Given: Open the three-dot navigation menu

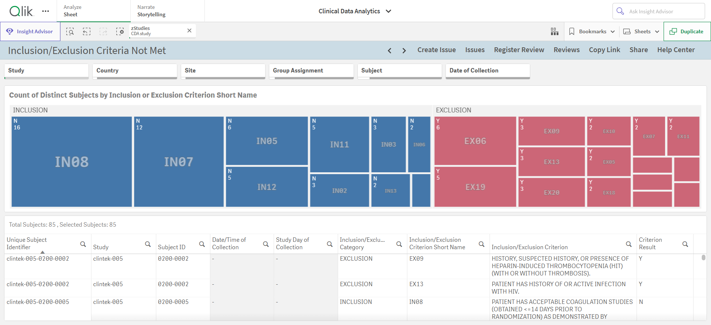Looking at the screenshot, I should click(x=46, y=11).
